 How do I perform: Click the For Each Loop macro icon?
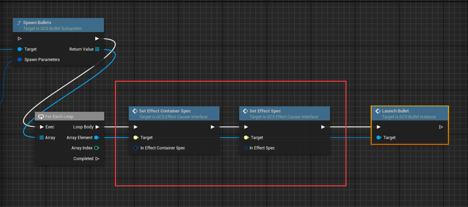pos(41,116)
